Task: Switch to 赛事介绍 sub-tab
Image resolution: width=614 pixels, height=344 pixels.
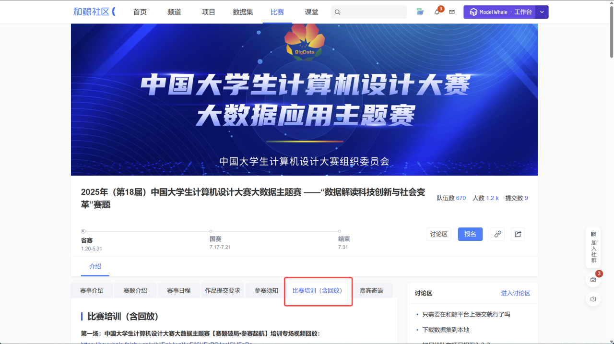Action: tap(92, 290)
